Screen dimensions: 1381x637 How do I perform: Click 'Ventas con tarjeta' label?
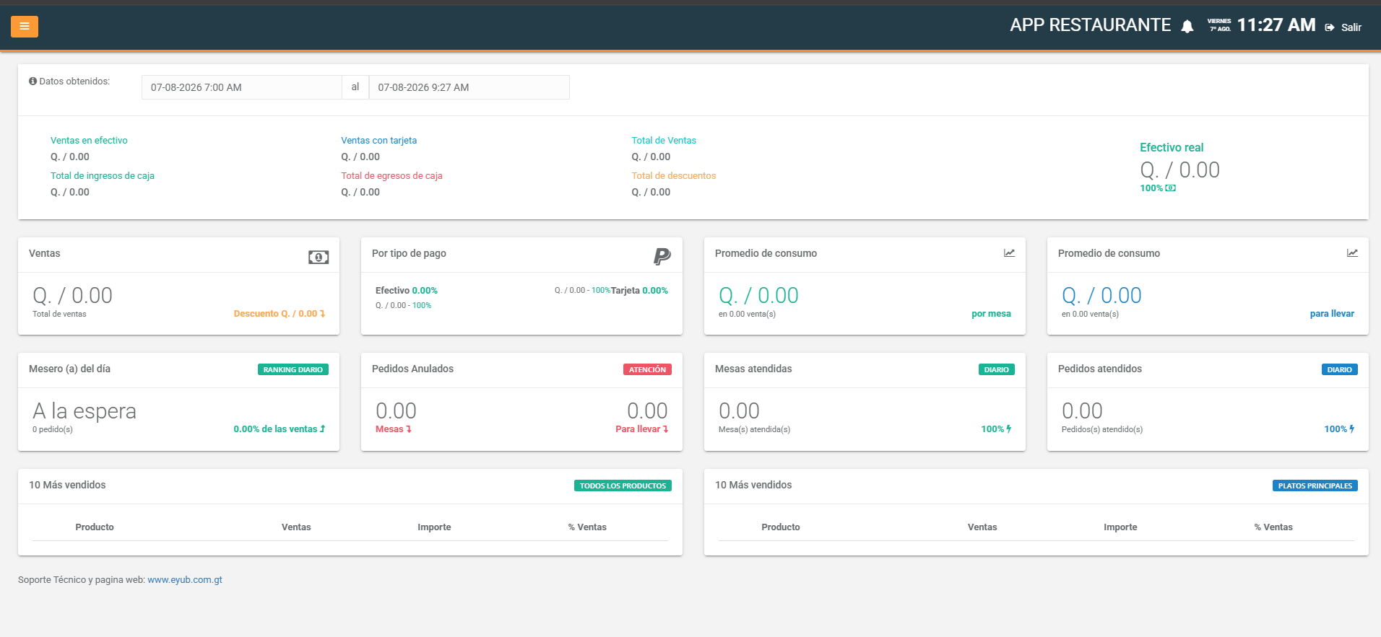379,141
